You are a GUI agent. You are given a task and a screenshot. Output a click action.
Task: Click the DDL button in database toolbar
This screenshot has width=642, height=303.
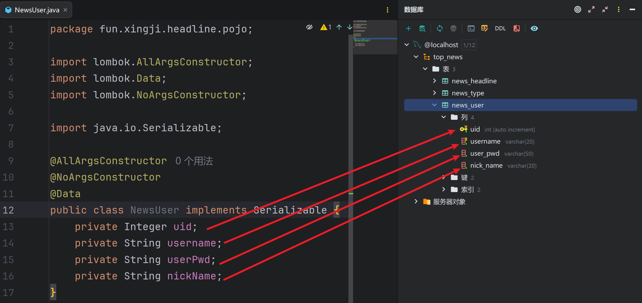pos(500,28)
